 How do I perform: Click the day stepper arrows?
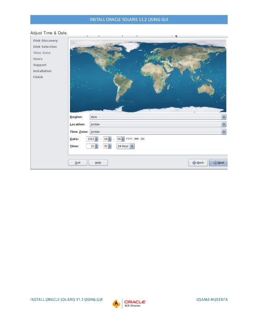point(123,139)
